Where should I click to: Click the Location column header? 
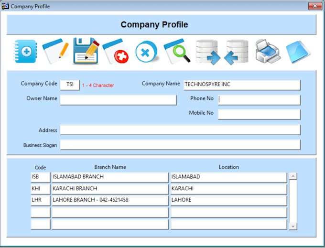tap(229, 167)
